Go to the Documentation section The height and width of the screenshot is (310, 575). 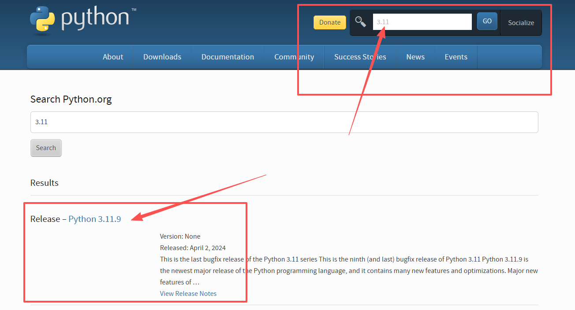point(228,57)
